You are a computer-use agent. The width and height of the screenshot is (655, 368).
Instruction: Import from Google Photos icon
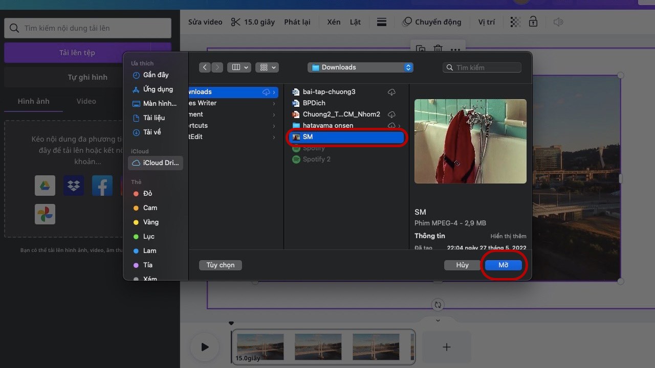click(x=45, y=214)
